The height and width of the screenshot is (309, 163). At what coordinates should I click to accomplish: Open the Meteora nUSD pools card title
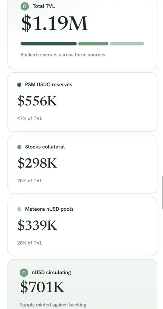49,209
